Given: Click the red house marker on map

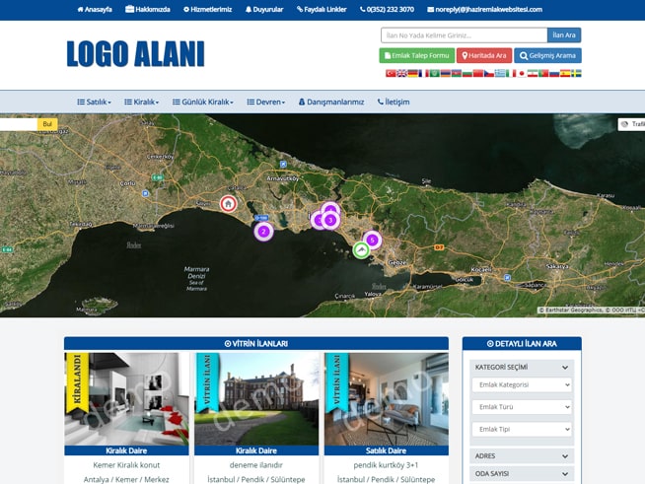Looking at the screenshot, I should pos(228,204).
